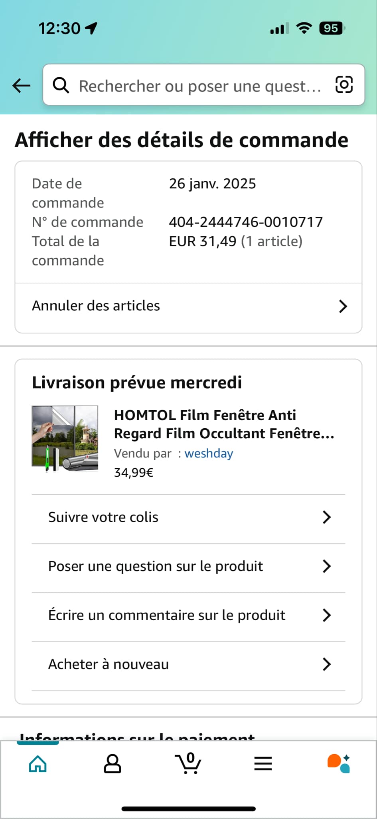Expand Annuler des articles chevron
The image size is (377, 819).
343,306
